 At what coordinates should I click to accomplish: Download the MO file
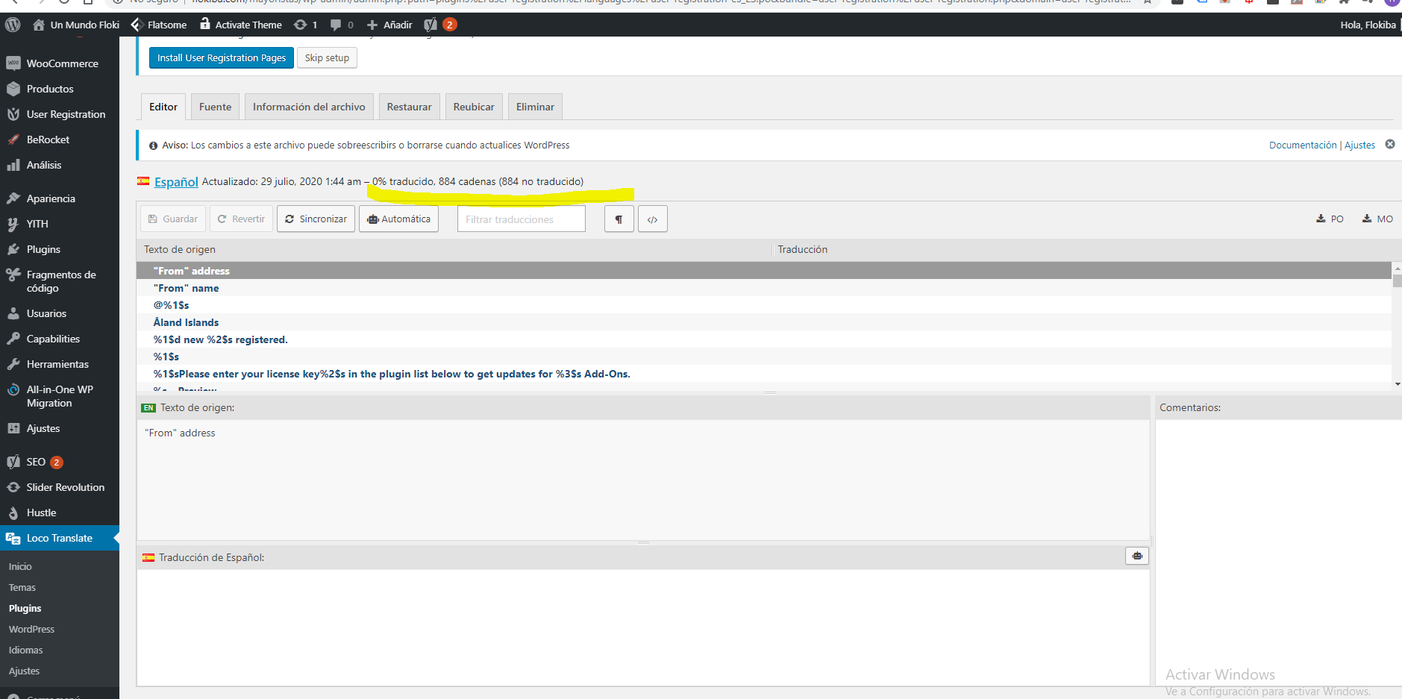[1377, 219]
